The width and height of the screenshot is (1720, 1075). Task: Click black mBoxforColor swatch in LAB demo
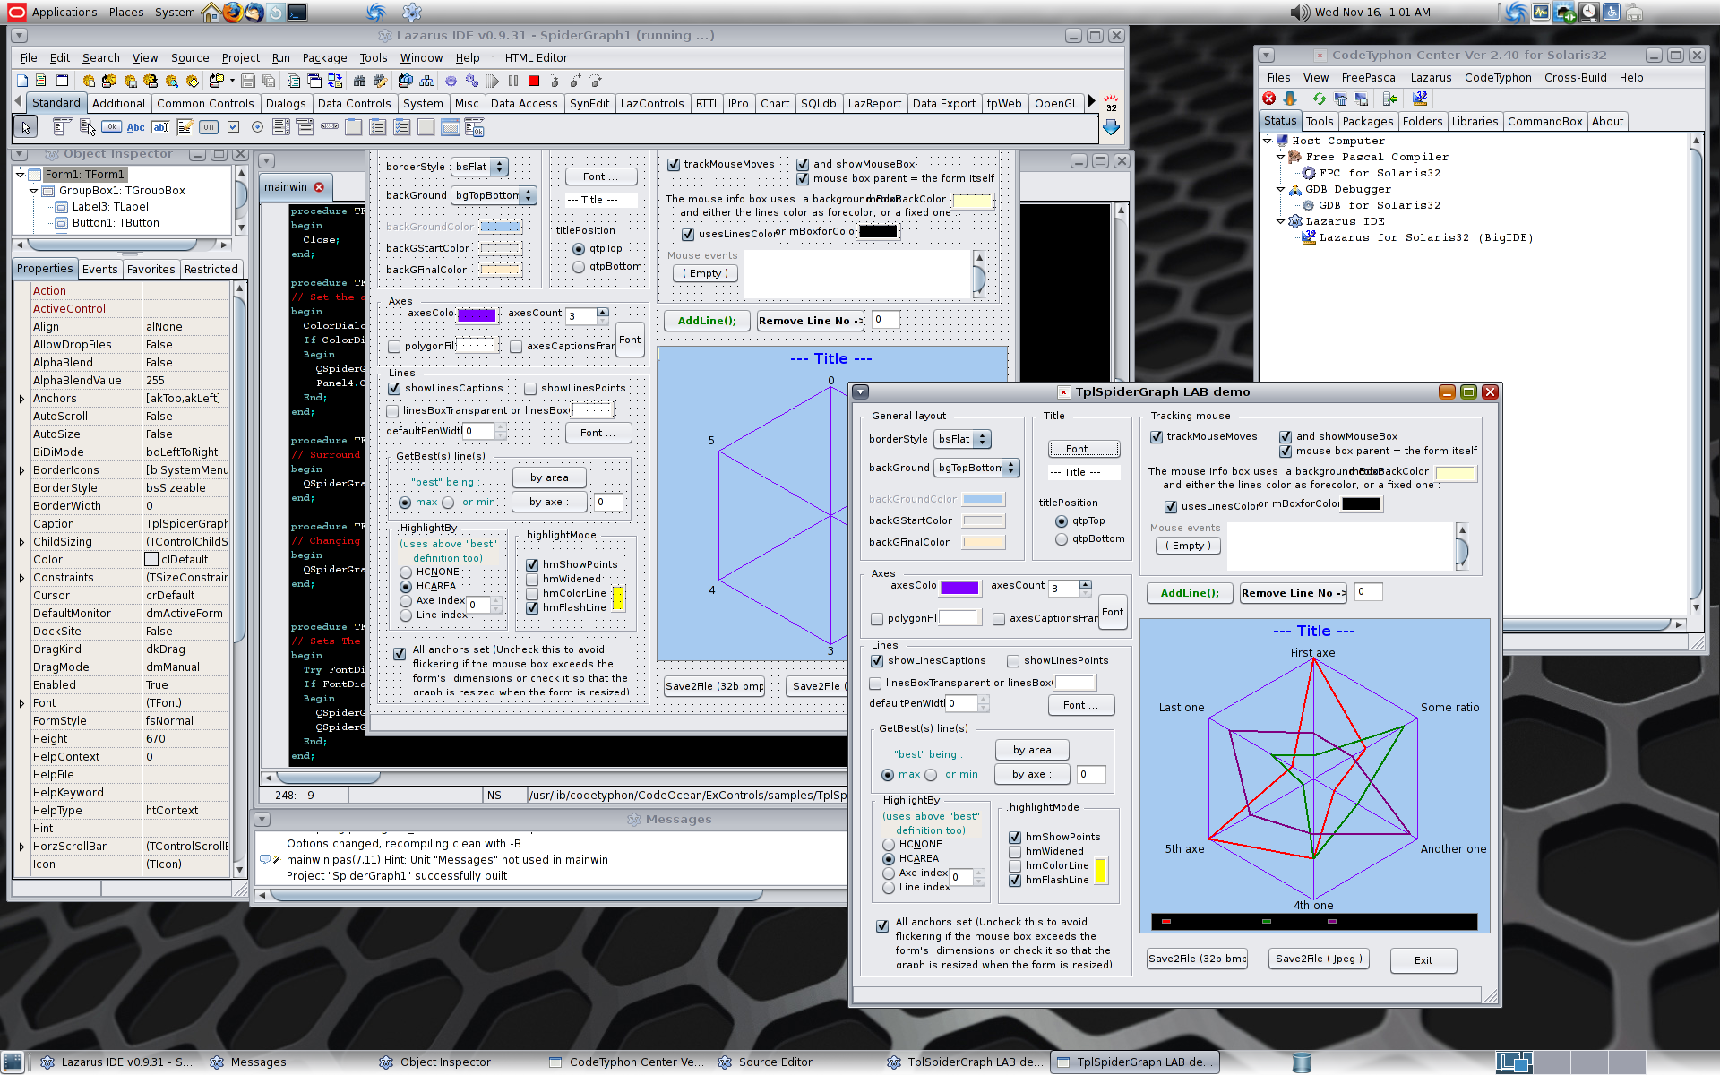pyautogui.click(x=1361, y=504)
